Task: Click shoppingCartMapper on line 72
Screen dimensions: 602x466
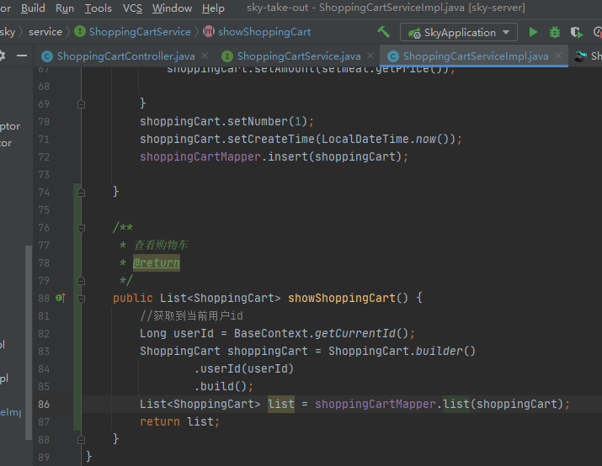Action: coord(200,156)
